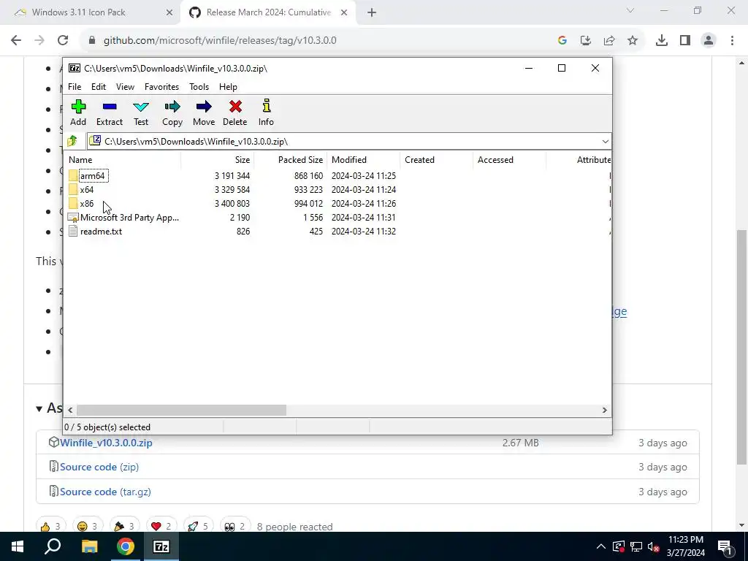Image resolution: width=748 pixels, height=561 pixels.
Task: Open notification center in taskbar
Action: 725,547
